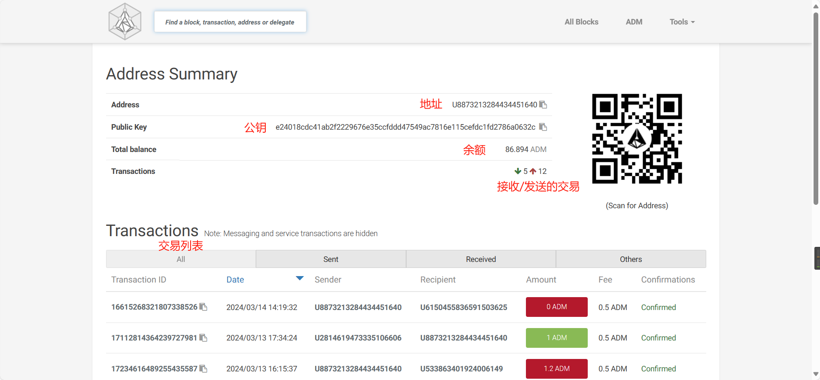Screen dimensions: 820x380
Task: Open recipient address U6150455836591503625
Action: 464,307
